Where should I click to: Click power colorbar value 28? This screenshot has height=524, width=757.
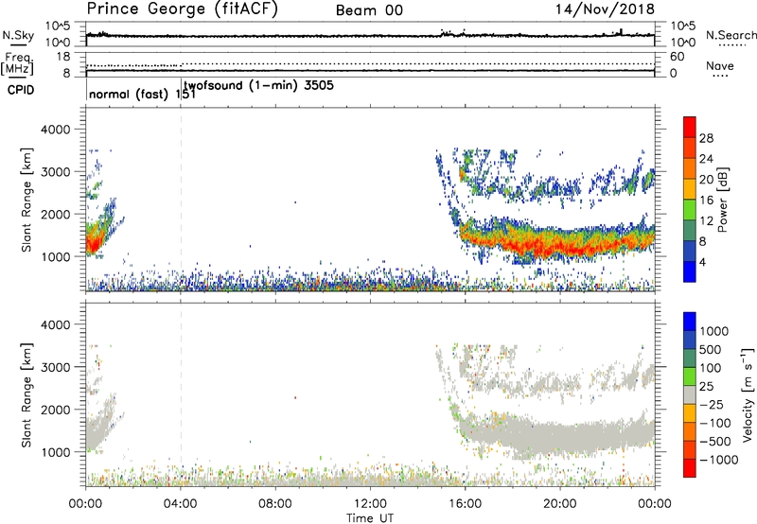coord(706,138)
